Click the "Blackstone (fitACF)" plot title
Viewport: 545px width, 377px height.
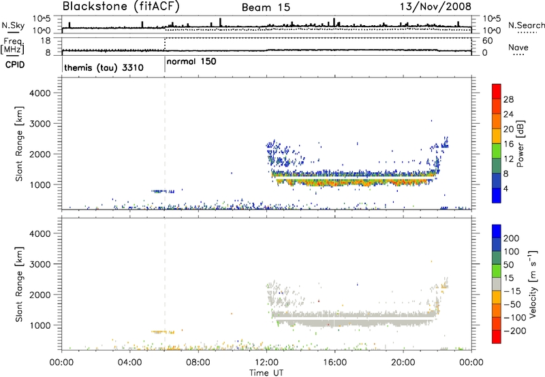(121, 6)
